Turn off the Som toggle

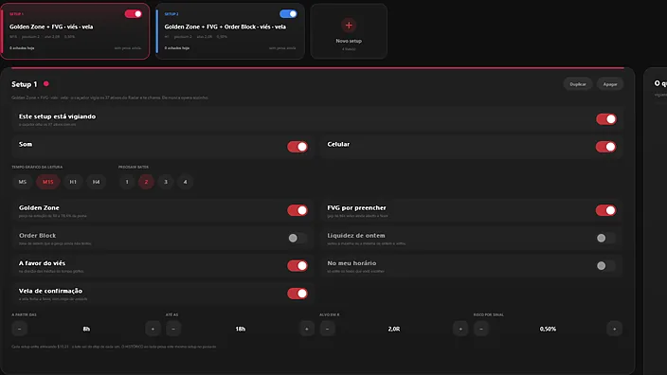(297, 147)
